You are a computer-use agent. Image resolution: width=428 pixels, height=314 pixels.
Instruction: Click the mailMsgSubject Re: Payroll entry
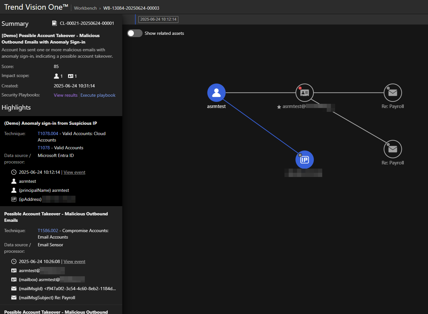[47, 298]
